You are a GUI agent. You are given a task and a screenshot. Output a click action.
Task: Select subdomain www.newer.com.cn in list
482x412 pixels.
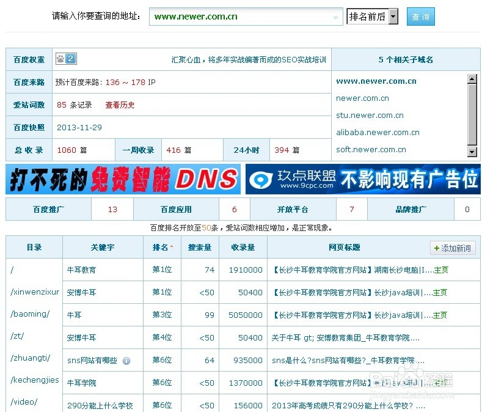coord(376,81)
